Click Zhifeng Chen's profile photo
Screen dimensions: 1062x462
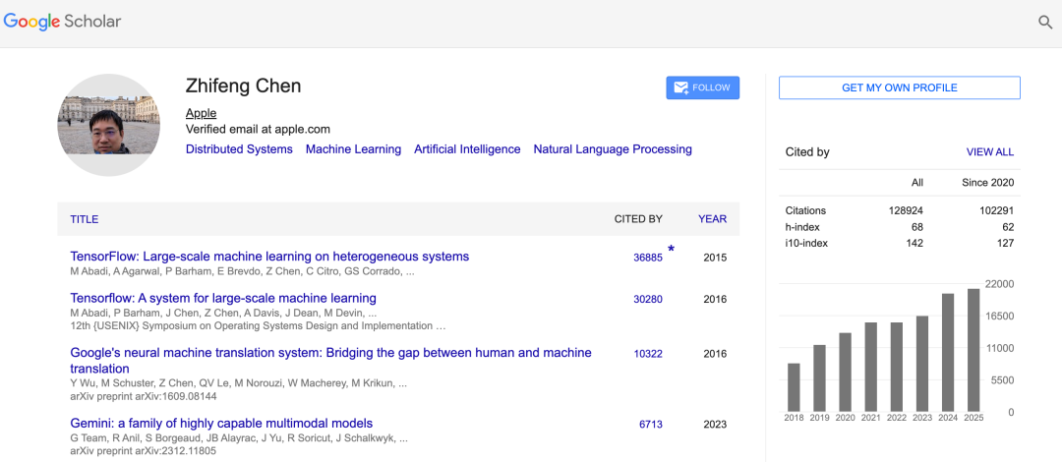pos(109,125)
